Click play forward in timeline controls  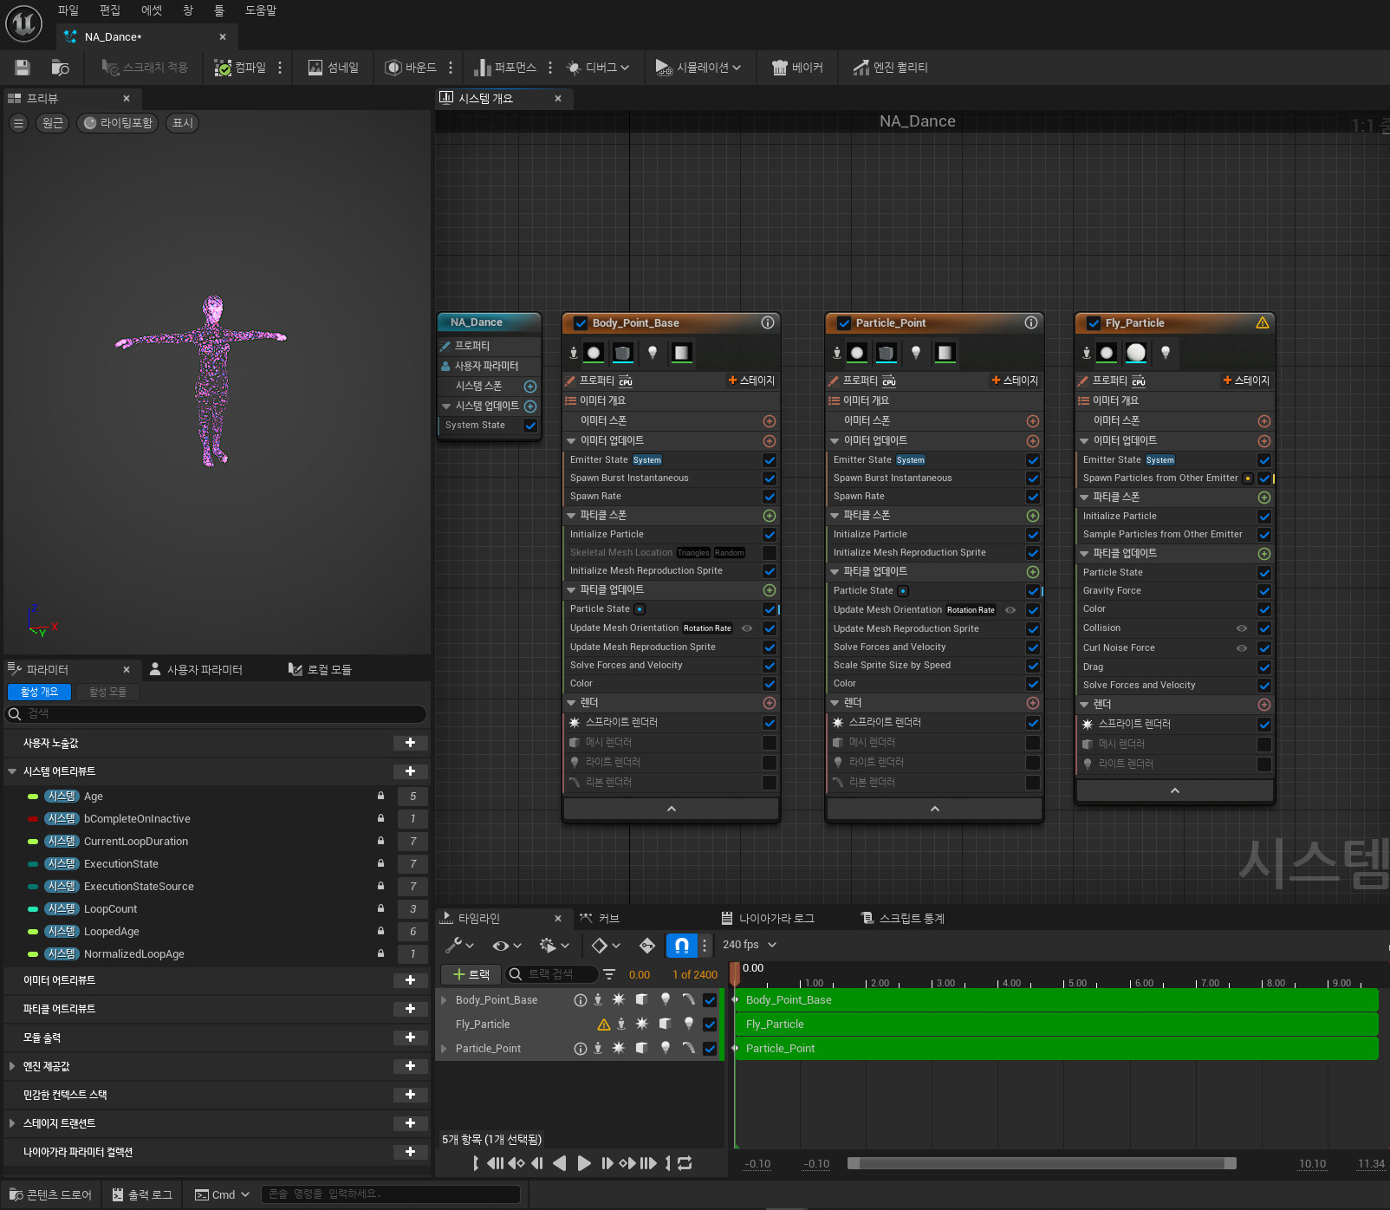pyautogui.click(x=584, y=1163)
